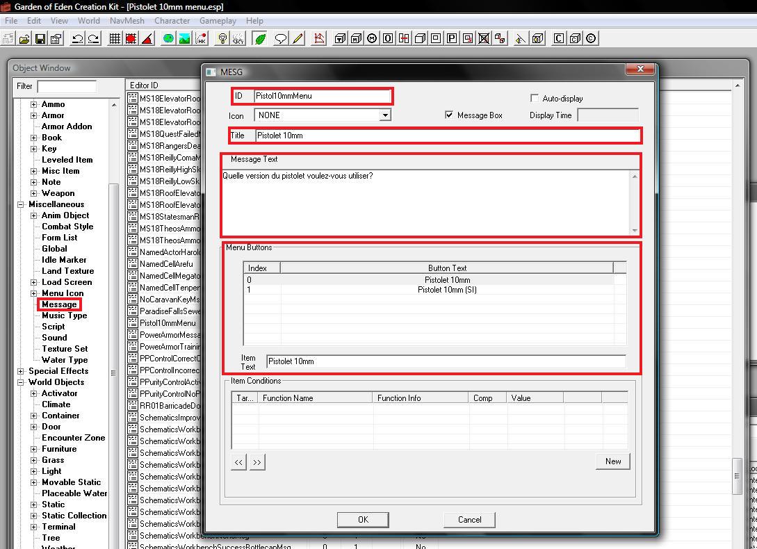Open the World menu
Image resolution: width=757 pixels, height=549 pixels.
(89, 21)
